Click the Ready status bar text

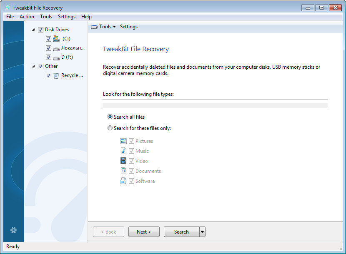13,247
